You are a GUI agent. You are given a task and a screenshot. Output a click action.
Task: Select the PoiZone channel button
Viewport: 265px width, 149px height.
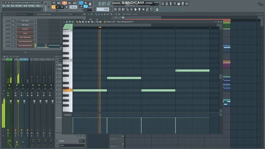coord(25,29)
